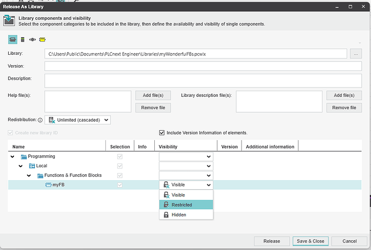Maximize the Release As Library window
This screenshot has height=250, width=371.
[351, 6]
